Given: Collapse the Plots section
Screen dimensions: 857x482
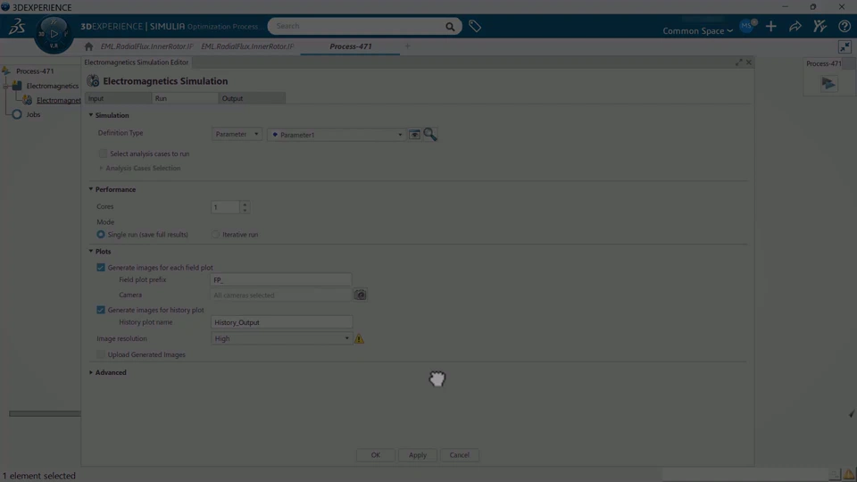Looking at the screenshot, I should pos(91,252).
